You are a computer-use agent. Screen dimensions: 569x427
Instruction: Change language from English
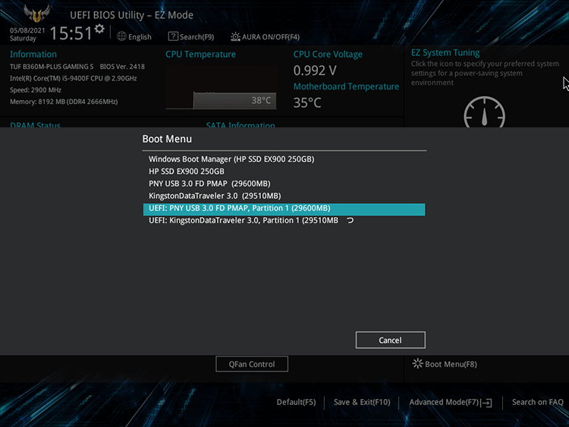[x=140, y=37]
